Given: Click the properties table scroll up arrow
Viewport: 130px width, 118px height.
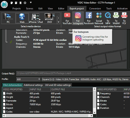Looking at the screenshot, I should [x=94, y=89].
